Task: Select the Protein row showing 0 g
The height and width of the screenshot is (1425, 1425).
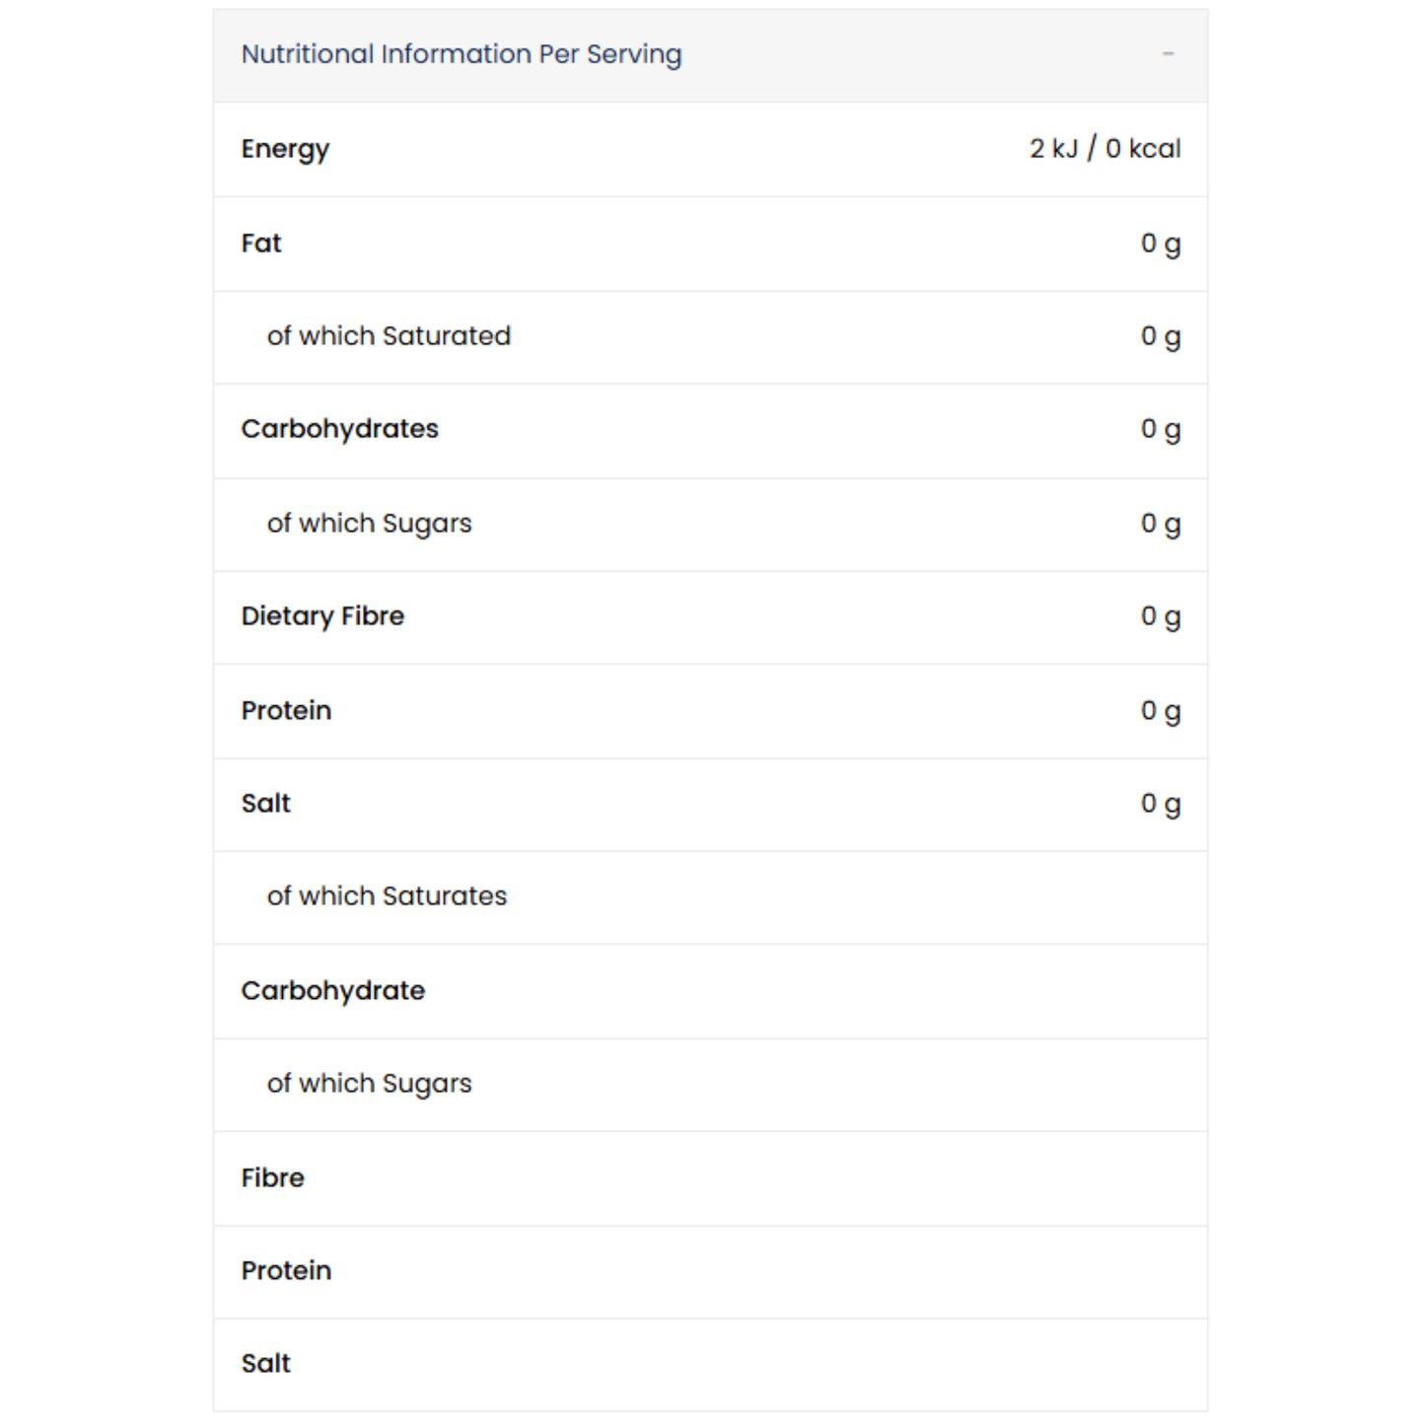Action: pos(710,711)
